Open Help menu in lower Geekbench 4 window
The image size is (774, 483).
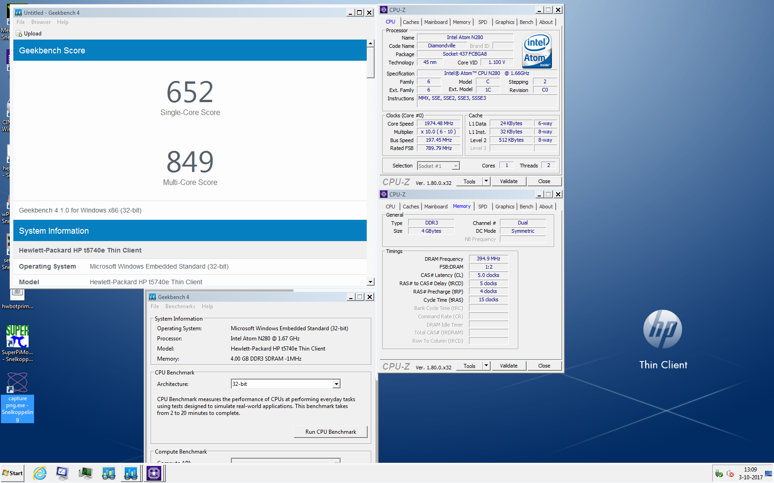click(207, 306)
